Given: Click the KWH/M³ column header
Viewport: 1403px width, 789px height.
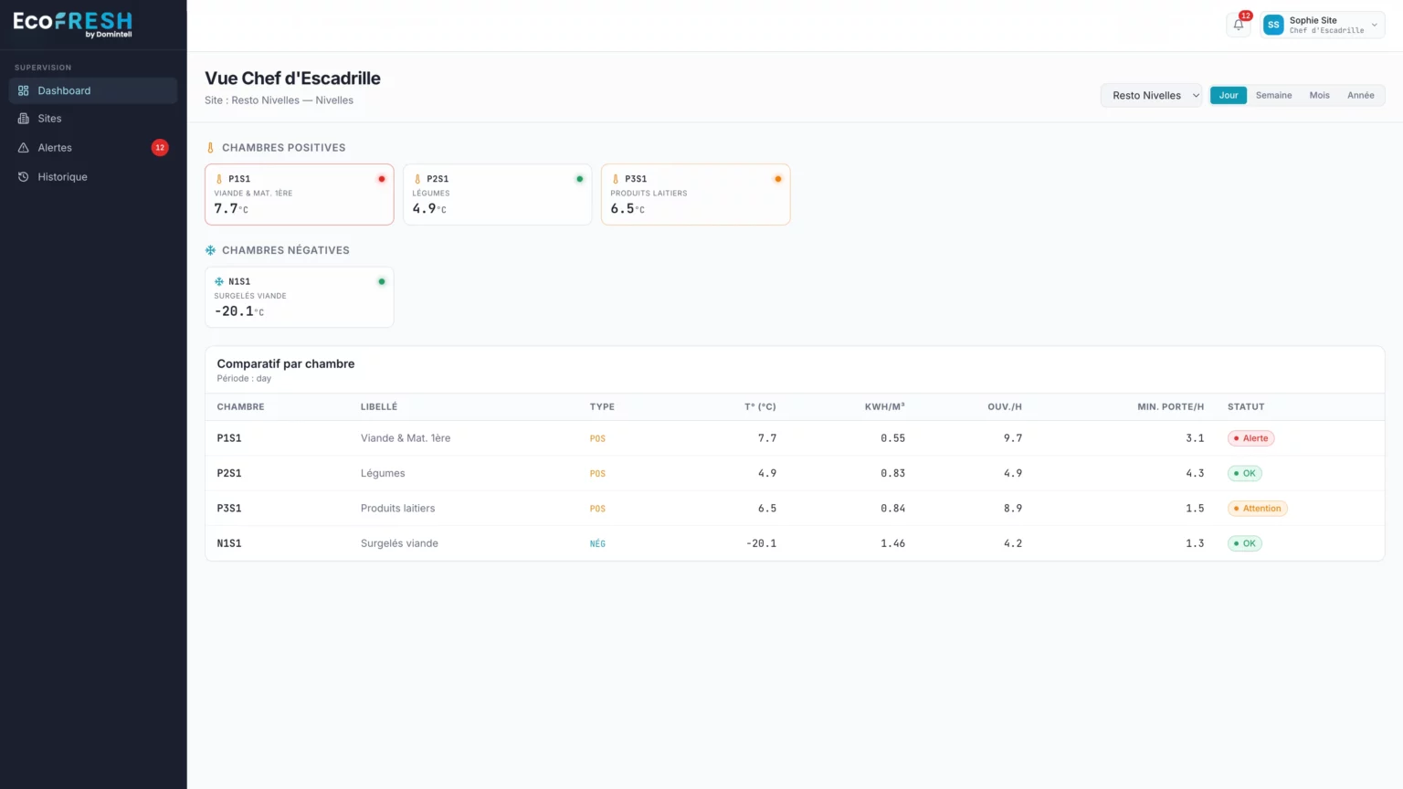Looking at the screenshot, I should (x=885, y=406).
